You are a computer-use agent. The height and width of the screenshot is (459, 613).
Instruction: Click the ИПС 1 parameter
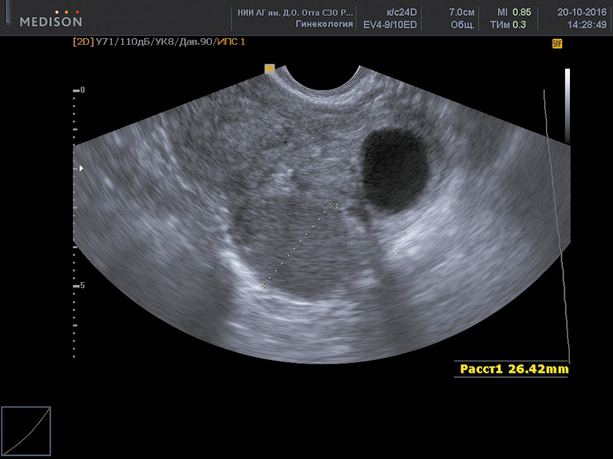point(231,42)
